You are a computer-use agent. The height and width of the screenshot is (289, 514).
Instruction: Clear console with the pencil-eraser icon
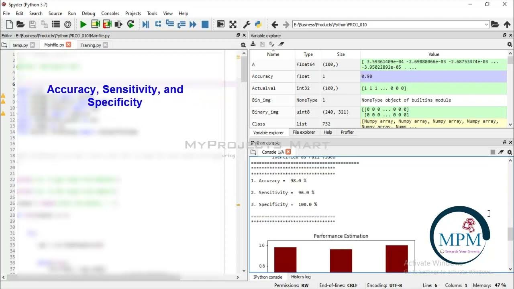tap(501, 152)
